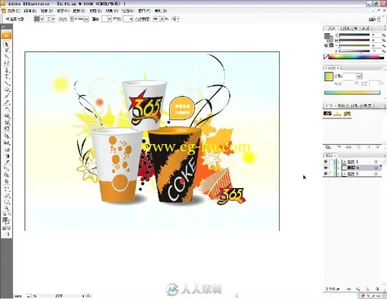
Task: Select the Live Paint Selection tool
Action: coord(7,182)
